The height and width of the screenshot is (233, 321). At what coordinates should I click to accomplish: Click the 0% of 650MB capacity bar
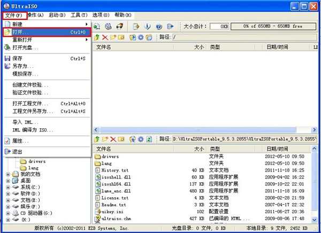273,26
